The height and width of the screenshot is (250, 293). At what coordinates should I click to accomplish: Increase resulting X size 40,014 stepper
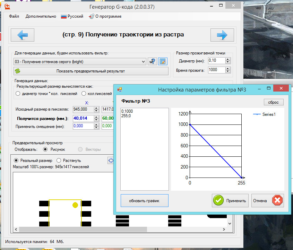96,117
